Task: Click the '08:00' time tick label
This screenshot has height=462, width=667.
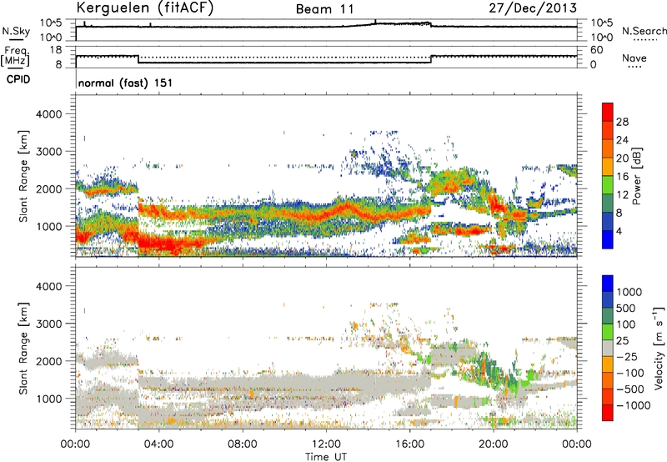Action: [x=243, y=444]
